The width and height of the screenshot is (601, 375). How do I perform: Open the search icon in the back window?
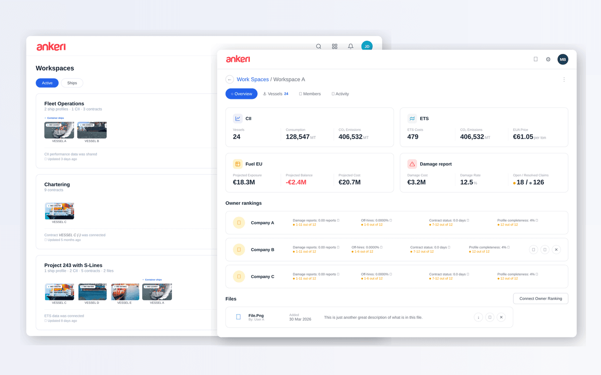coord(318,46)
